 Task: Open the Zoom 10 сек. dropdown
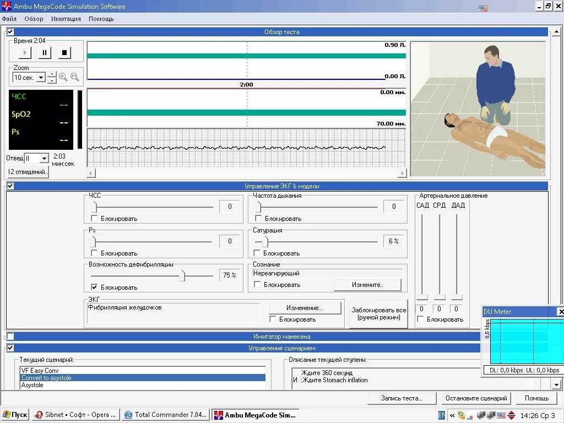coord(41,77)
